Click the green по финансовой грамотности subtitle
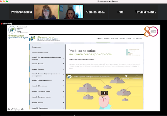Screen dimensions: 167x116 pyautogui.click(x=91, y=54)
